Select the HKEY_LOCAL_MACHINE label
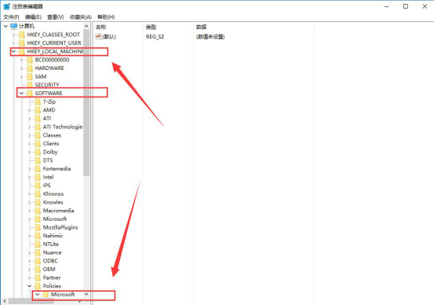Viewport: 434px width, 305px height. click(x=55, y=52)
